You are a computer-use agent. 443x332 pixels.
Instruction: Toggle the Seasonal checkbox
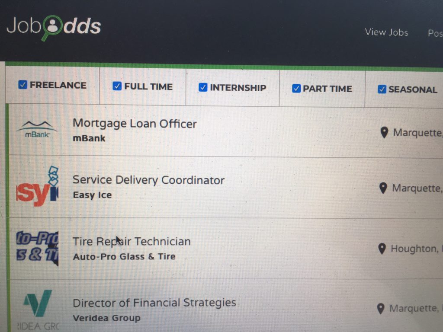pyautogui.click(x=382, y=89)
